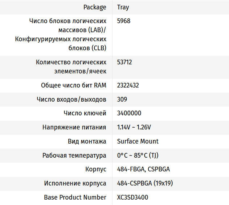Select the voltage range 1.14V ~ 1.26V
This screenshot has height=205, width=229.
[x=134, y=127]
